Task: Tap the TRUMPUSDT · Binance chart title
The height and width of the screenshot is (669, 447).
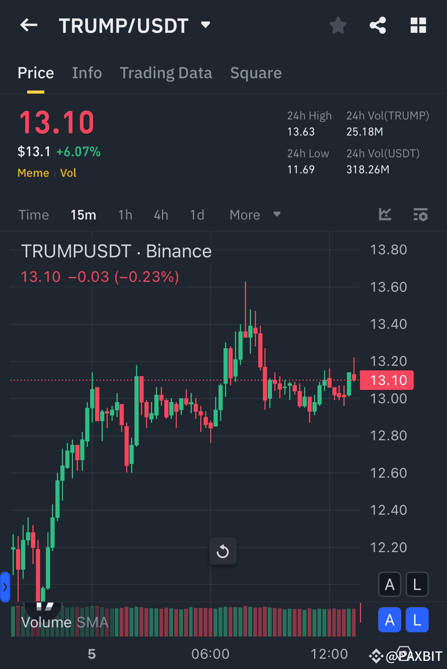Action: 116,251
